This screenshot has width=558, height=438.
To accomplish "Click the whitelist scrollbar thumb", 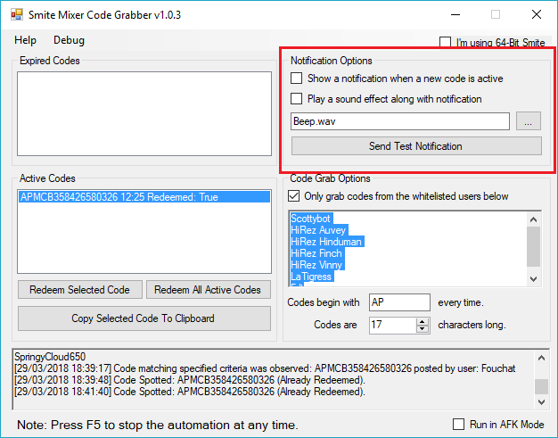I will [x=533, y=246].
